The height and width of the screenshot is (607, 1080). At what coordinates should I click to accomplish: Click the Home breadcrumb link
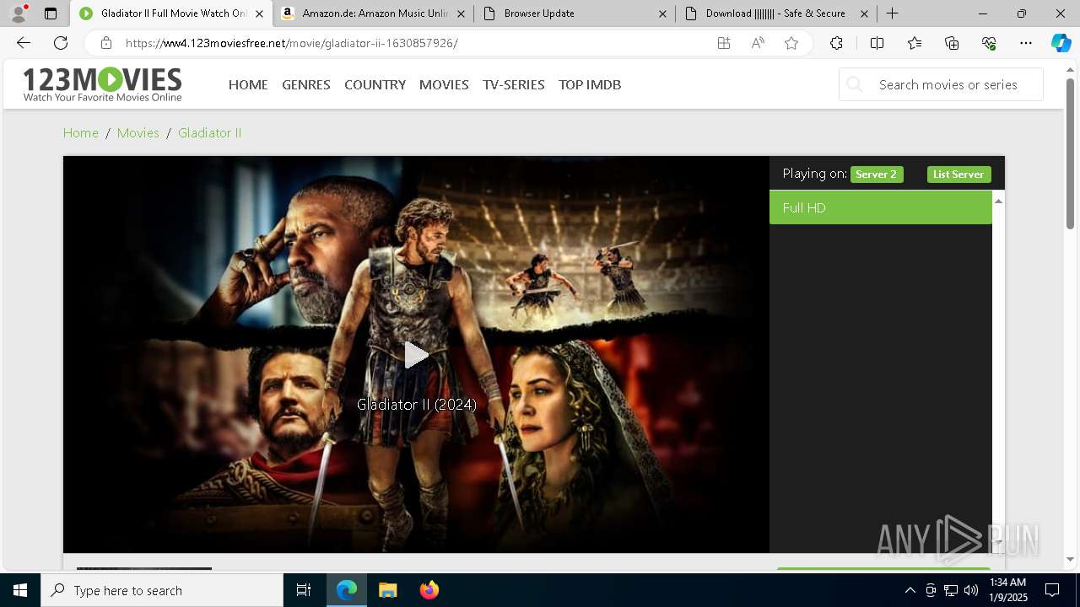pyautogui.click(x=81, y=132)
